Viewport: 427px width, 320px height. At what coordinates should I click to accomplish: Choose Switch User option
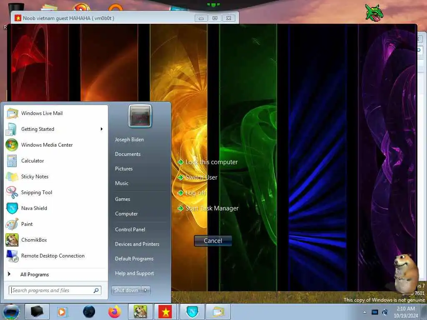(197, 177)
